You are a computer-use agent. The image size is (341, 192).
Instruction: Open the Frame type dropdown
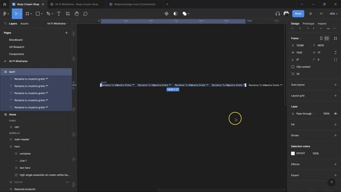tap(296, 38)
